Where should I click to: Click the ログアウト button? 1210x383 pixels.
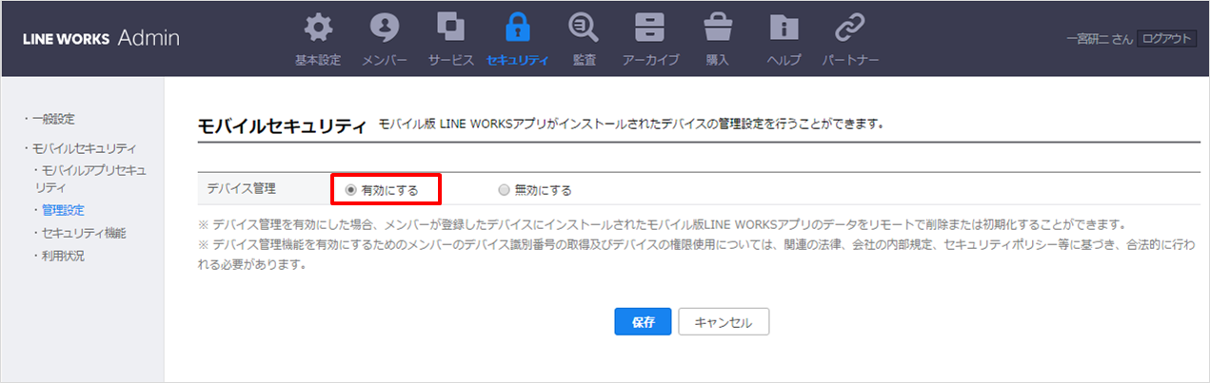(1166, 39)
